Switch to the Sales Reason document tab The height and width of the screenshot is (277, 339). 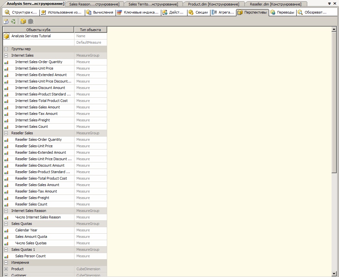(x=94, y=4)
